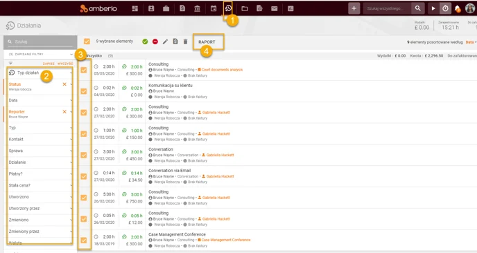The image size is (477, 253).
Task: Open the 'Komunikacija su klientu' entry title
Action: (x=171, y=86)
